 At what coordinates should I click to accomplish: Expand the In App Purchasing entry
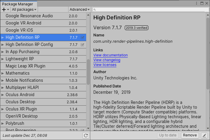coord(3,52)
